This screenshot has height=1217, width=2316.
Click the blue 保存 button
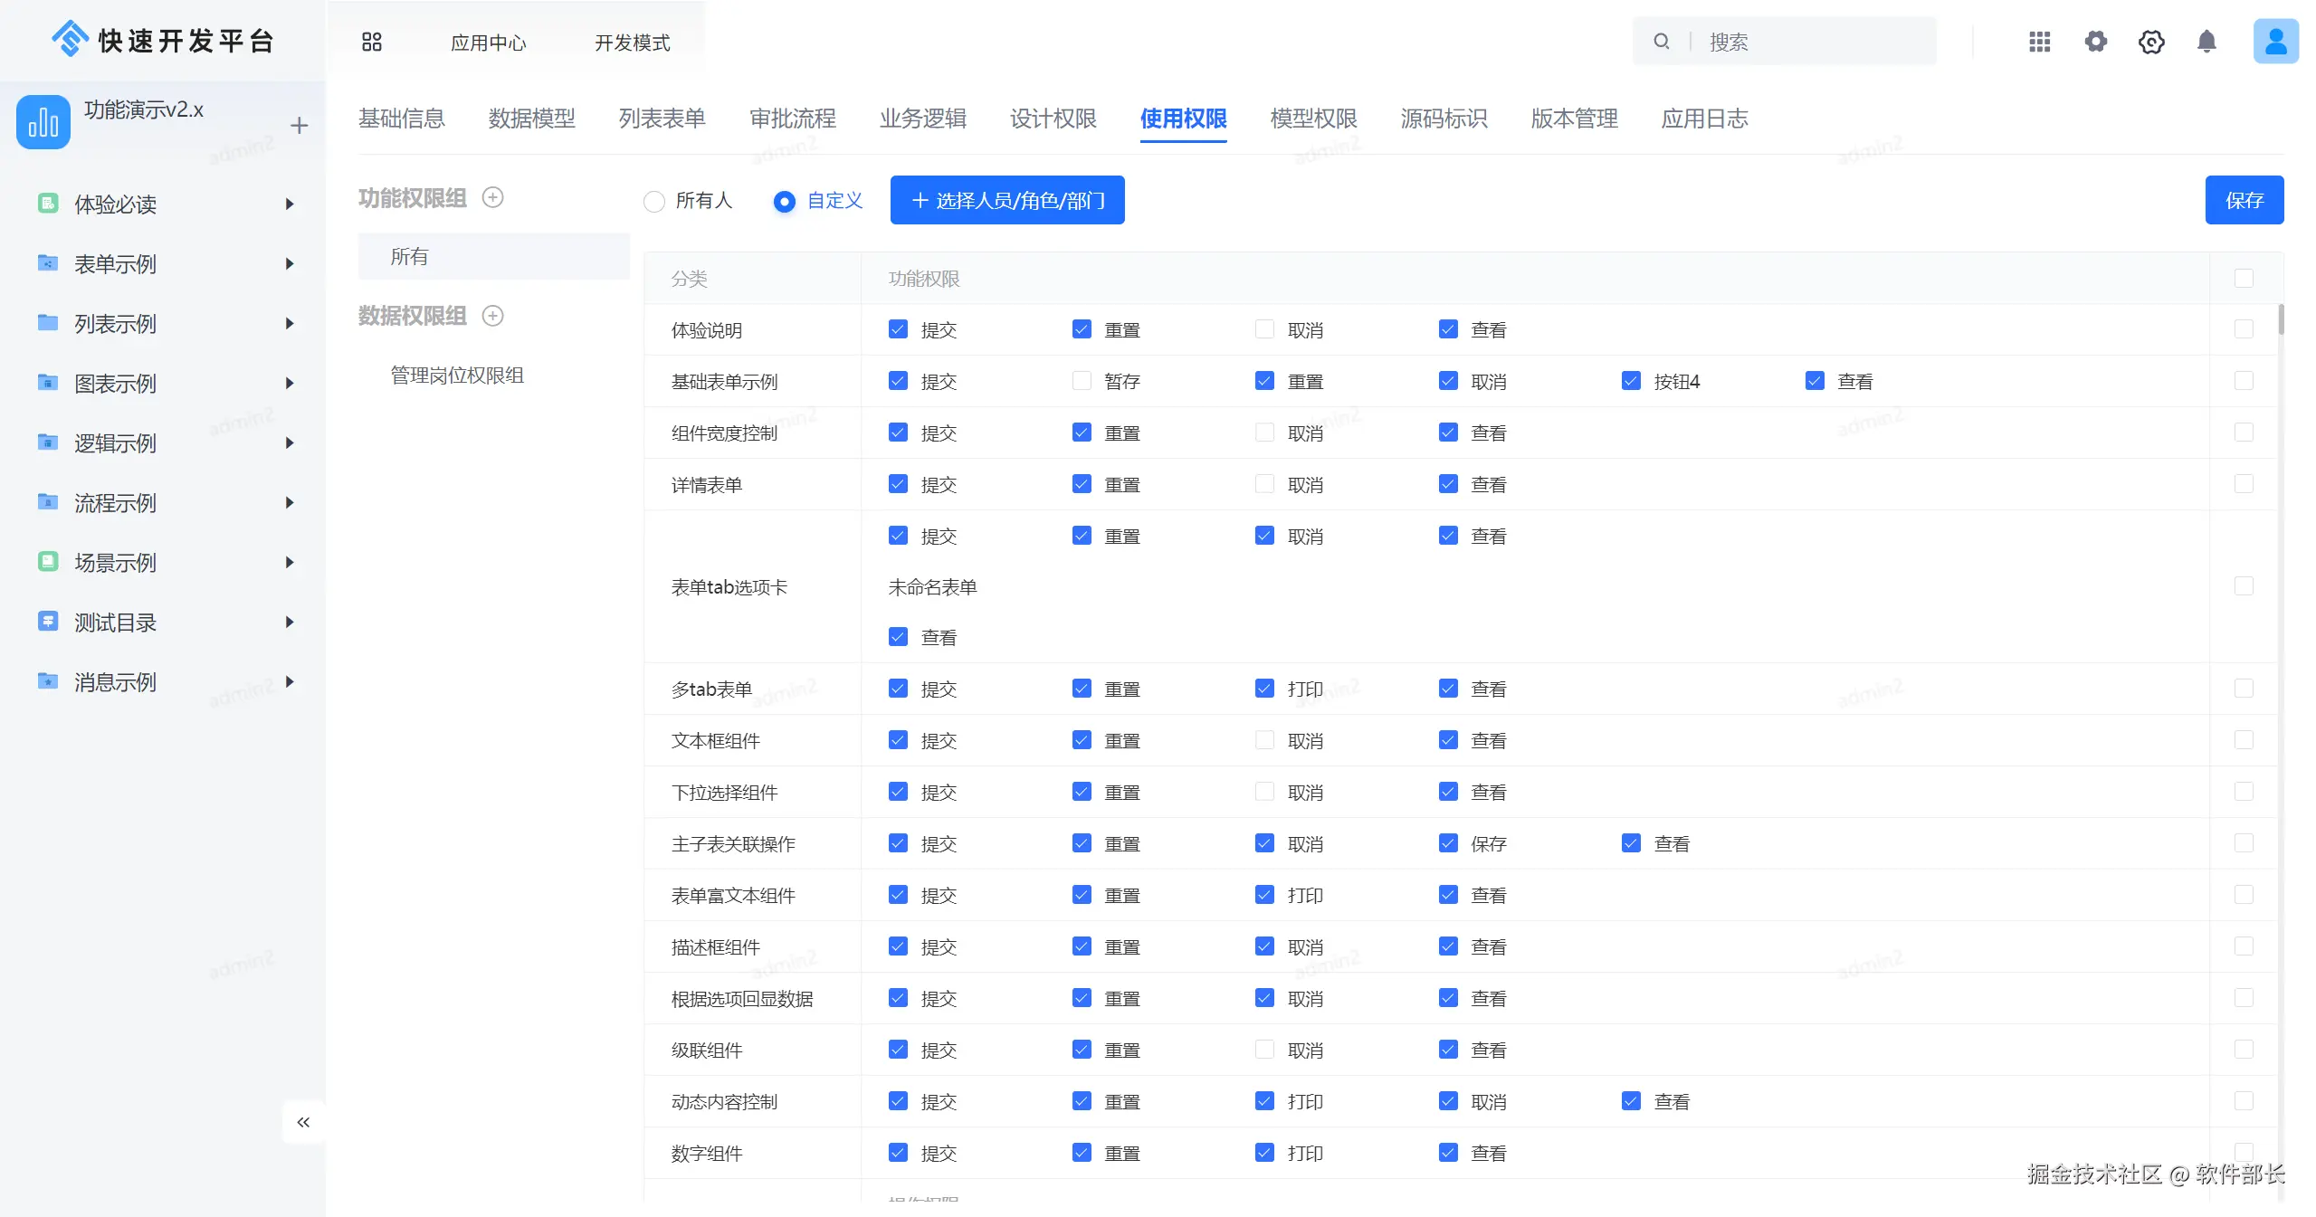2244,200
